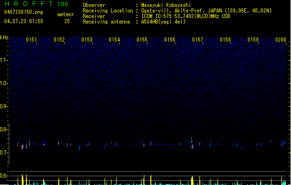Click the 1.0 kHz axis label
The height and width of the screenshot is (185, 291).
[4, 83]
